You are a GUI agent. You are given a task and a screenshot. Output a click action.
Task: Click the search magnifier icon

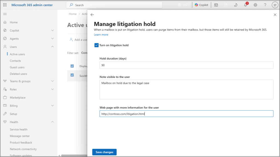click(71, 5)
